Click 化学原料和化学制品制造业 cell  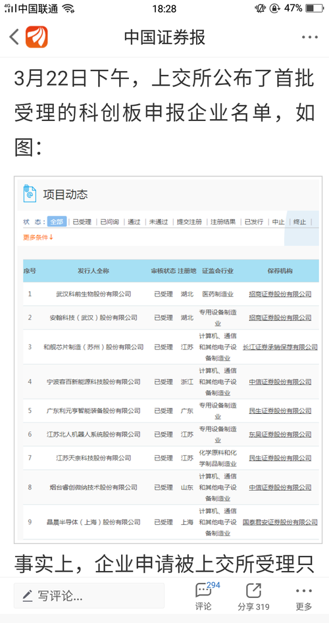(x=218, y=458)
